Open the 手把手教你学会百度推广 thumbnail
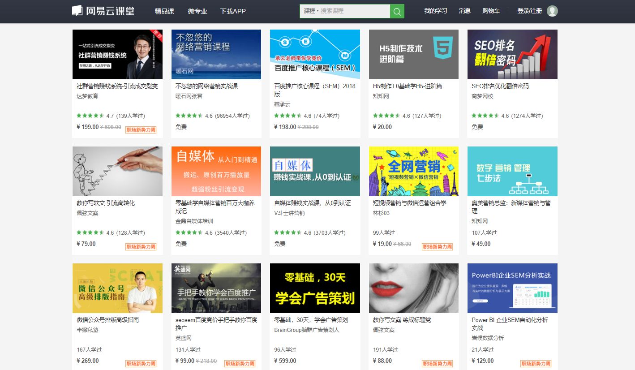635x370 pixels. pyautogui.click(x=216, y=288)
